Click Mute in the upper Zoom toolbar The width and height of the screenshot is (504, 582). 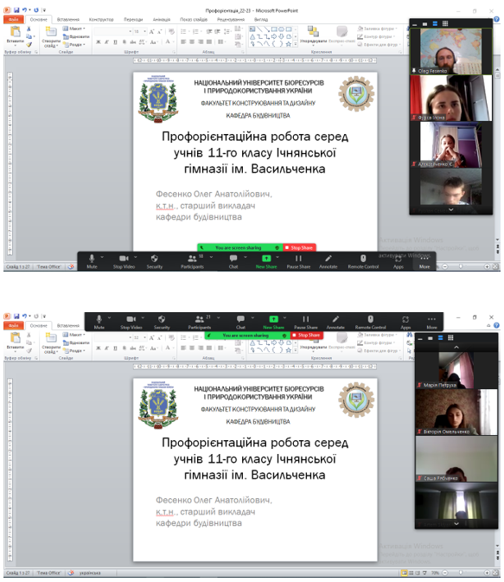[x=92, y=261]
